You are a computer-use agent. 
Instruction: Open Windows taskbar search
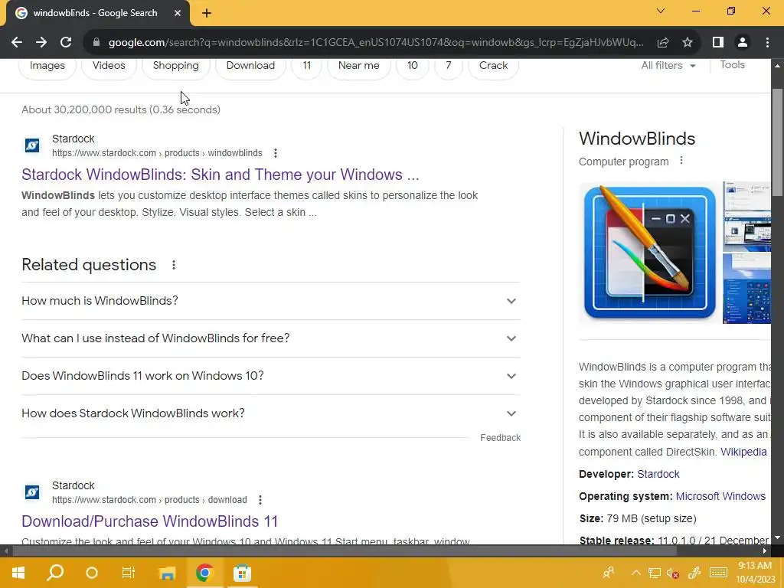coord(55,573)
